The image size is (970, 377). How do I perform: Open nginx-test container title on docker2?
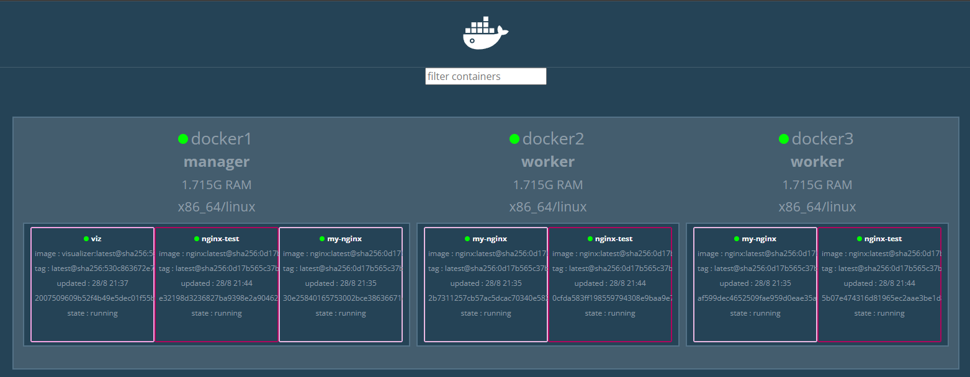[613, 239]
